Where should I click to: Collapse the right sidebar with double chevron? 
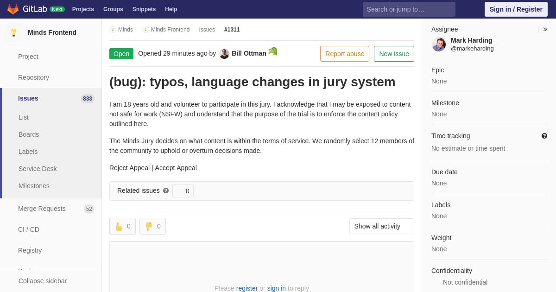point(545,29)
